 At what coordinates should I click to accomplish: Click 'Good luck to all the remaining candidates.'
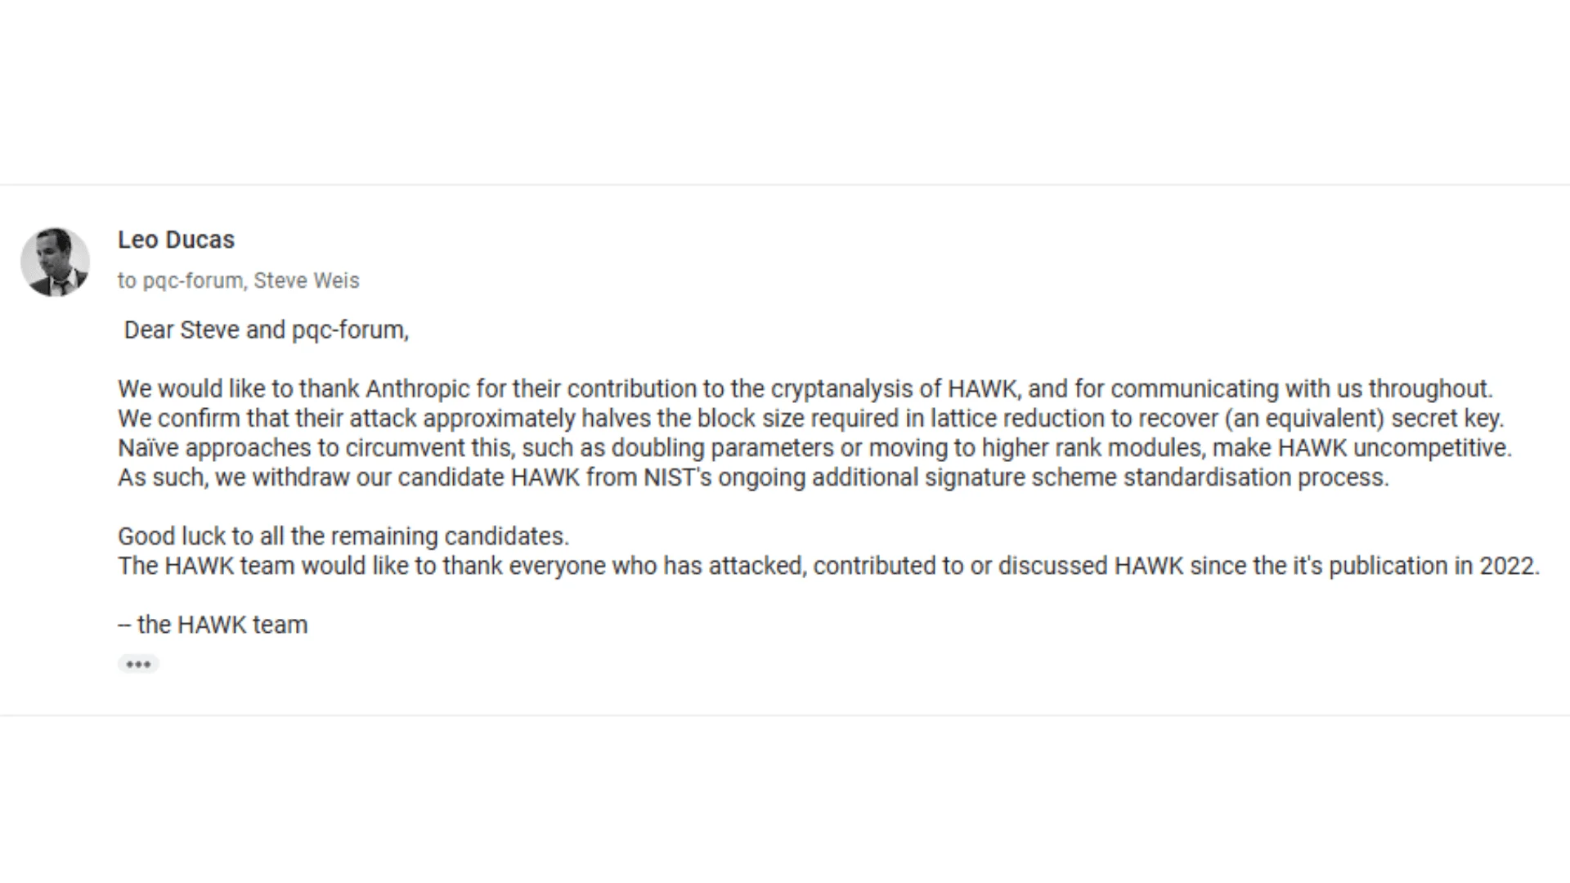pyautogui.click(x=343, y=536)
